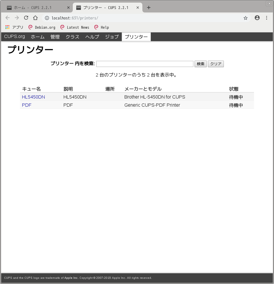274x284 pixels.
Task: Click メーカーとモデル column header
Action: point(143,89)
